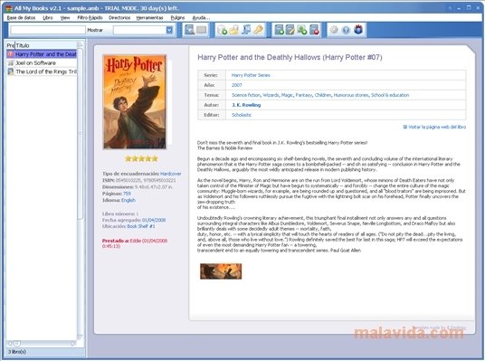Screen dimensions: 485x361
Task: Click the Título column header
Action: point(46,45)
